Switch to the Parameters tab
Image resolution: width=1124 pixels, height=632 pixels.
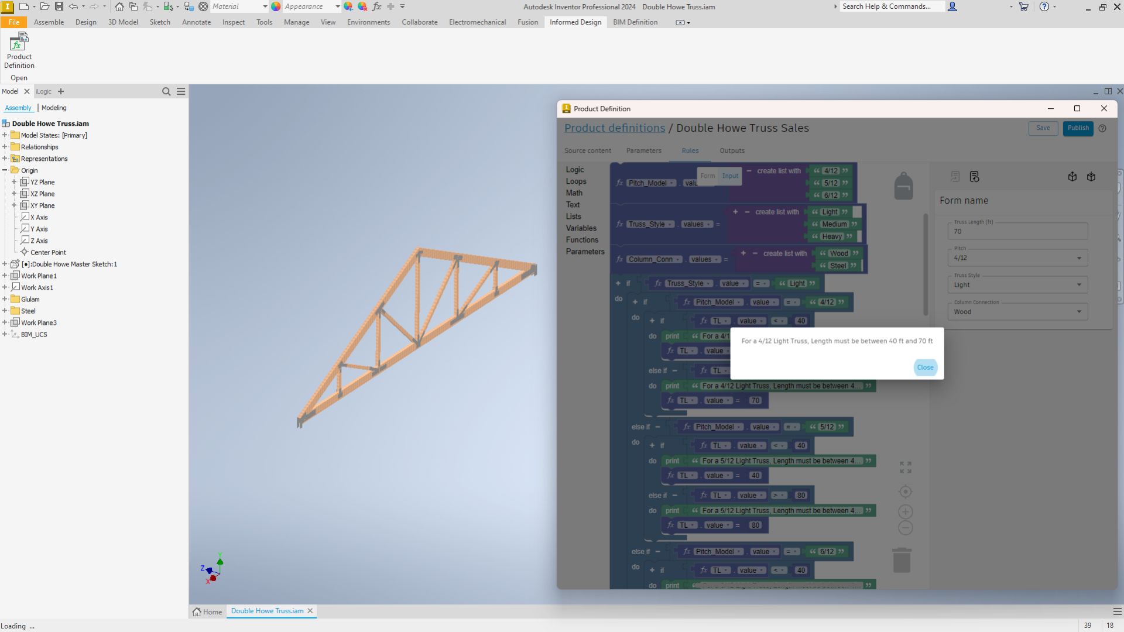point(643,150)
